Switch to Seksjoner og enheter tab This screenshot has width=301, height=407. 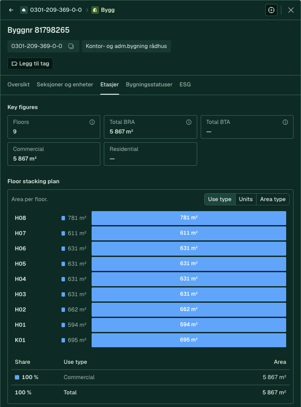[x=65, y=85]
